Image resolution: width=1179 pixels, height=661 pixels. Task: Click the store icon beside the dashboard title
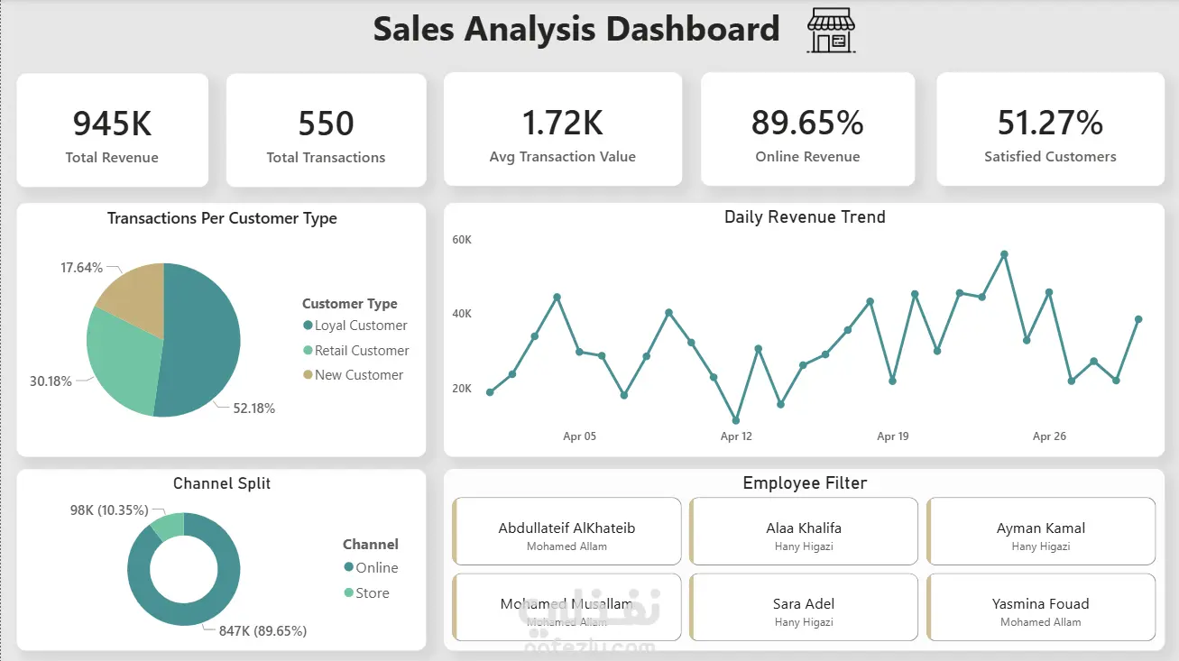click(x=831, y=31)
